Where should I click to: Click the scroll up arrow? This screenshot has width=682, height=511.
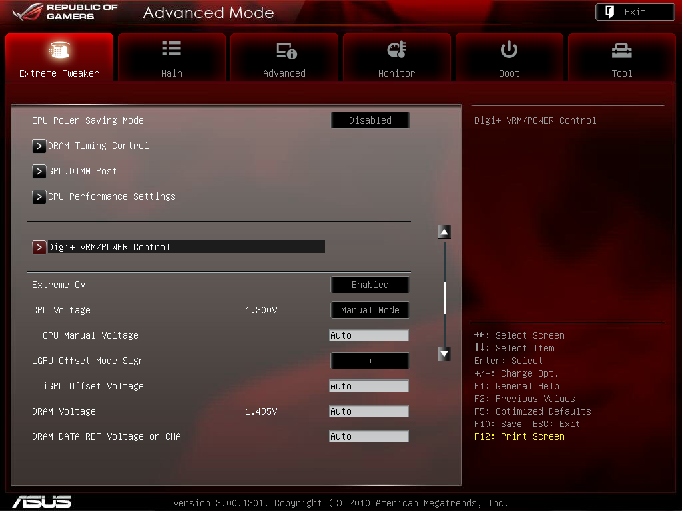[444, 232]
